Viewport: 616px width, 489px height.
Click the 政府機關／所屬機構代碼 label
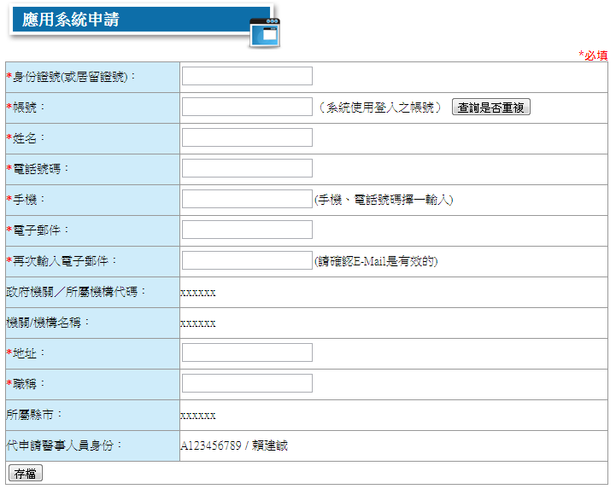coord(76,292)
